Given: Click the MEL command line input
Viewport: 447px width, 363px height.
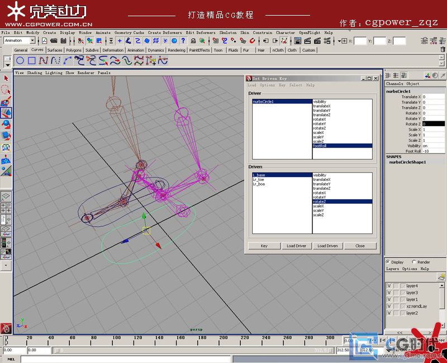Looking at the screenshot, I should point(125,359).
